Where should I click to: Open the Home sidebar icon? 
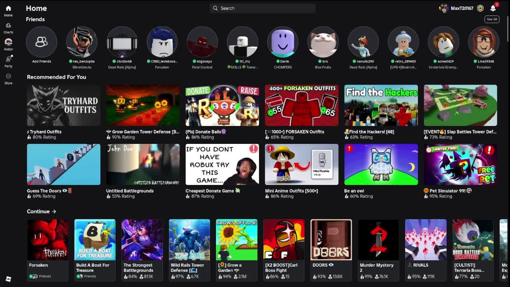8,11
